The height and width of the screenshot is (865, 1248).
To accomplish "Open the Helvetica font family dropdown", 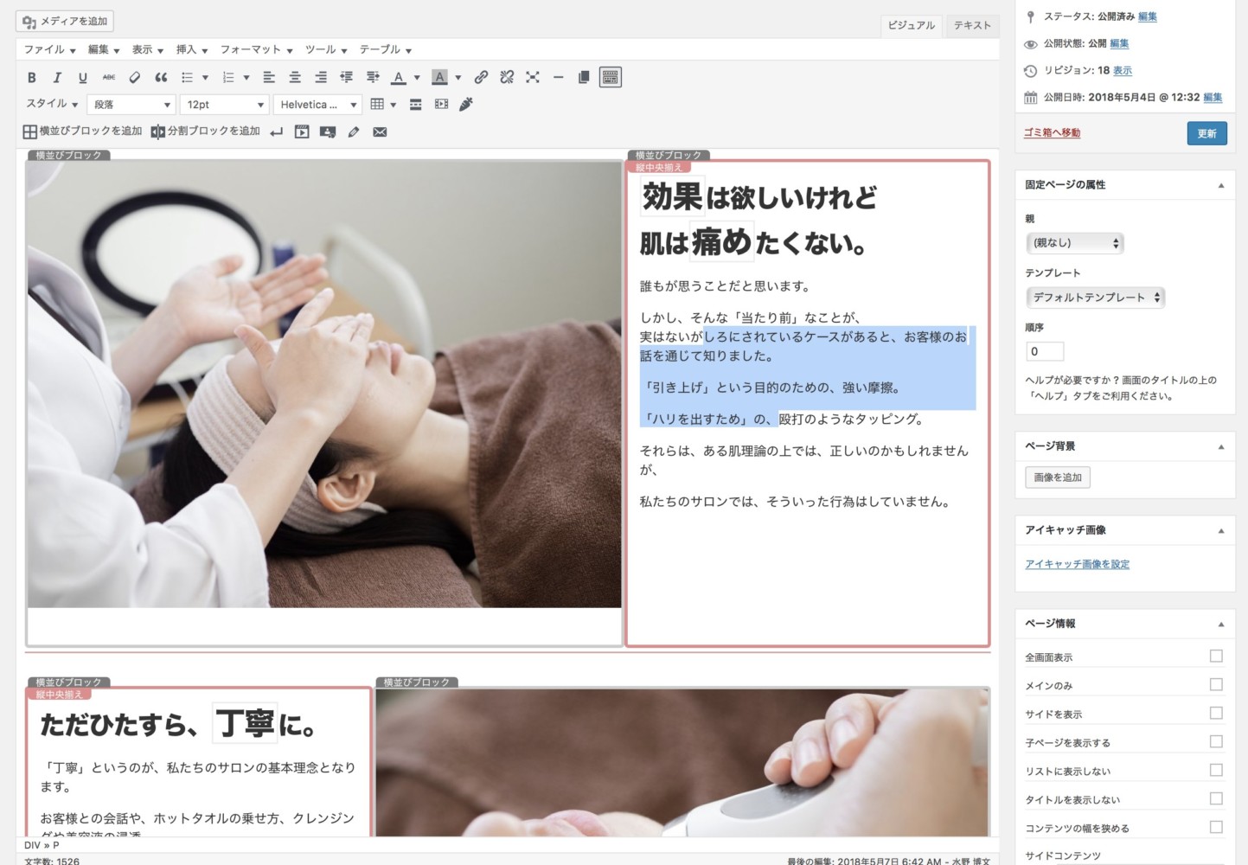I will (317, 105).
